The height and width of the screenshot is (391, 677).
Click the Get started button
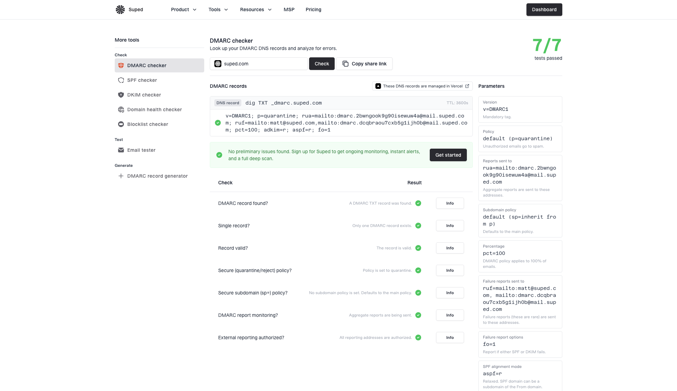[448, 155]
